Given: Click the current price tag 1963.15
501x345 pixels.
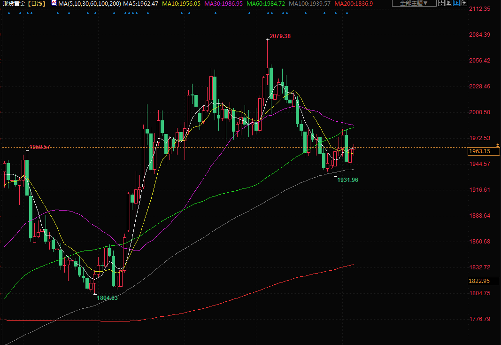Looking at the screenshot, I should coord(483,151).
